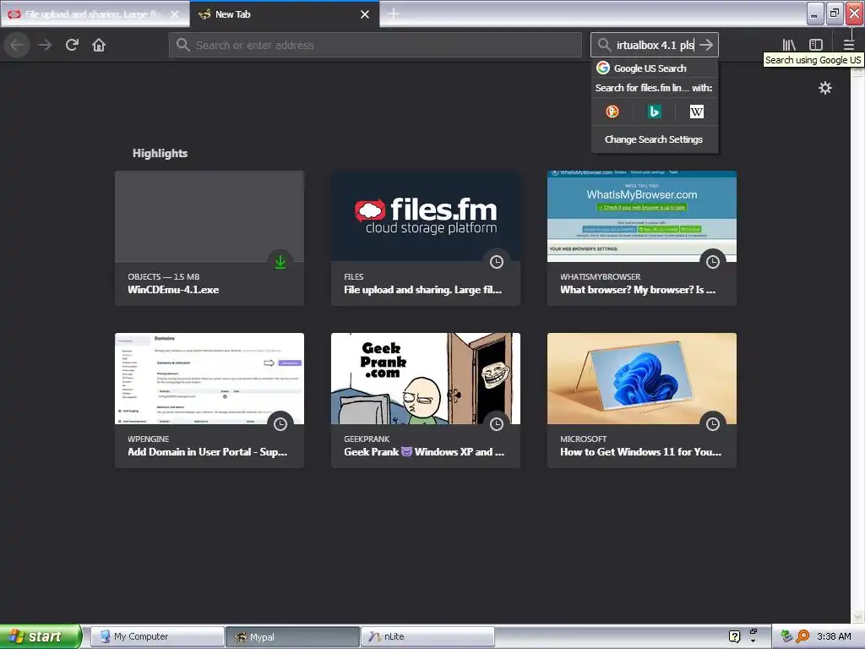Click the help question icon in taskbar
The height and width of the screenshot is (649, 865).
(734, 637)
